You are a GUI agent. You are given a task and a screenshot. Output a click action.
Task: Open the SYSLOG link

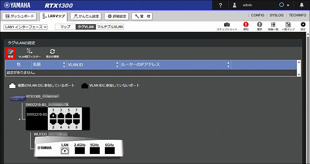276,15
